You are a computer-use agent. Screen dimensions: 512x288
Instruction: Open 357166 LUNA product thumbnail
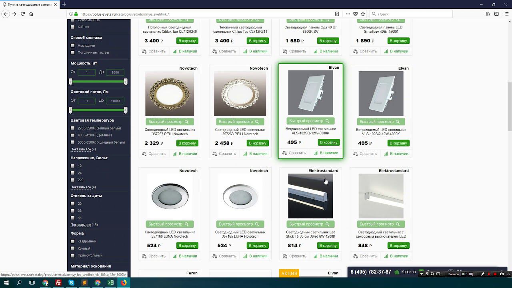tap(170, 196)
